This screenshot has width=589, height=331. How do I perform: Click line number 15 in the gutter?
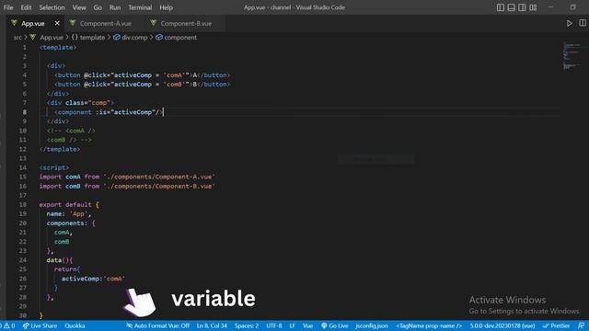(x=22, y=177)
